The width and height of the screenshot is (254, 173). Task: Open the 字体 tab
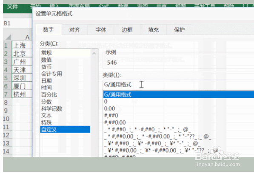tap(101, 30)
